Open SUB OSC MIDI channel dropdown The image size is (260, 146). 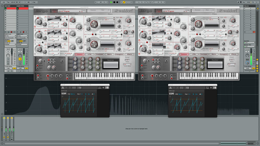point(10,38)
